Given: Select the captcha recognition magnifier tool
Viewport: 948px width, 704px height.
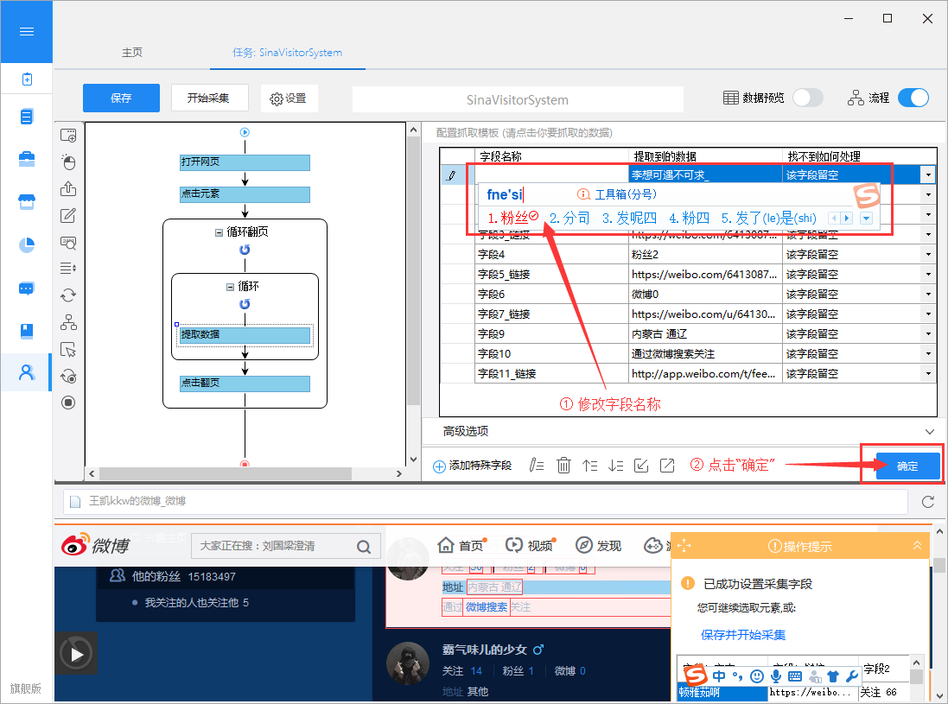Looking at the screenshot, I should pyautogui.click(x=68, y=243).
